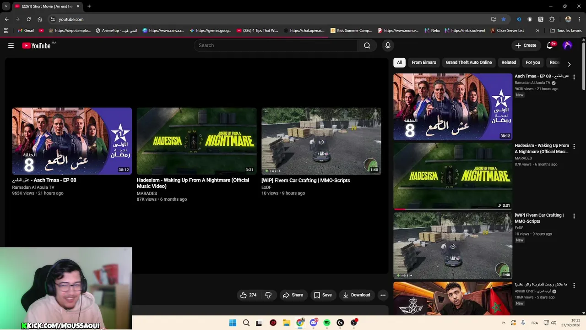Select the For you chip
The width and height of the screenshot is (586, 330).
point(533,62)
